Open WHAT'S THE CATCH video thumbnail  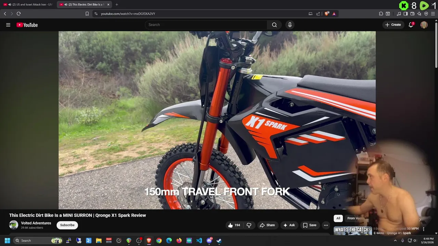(352, 231)
